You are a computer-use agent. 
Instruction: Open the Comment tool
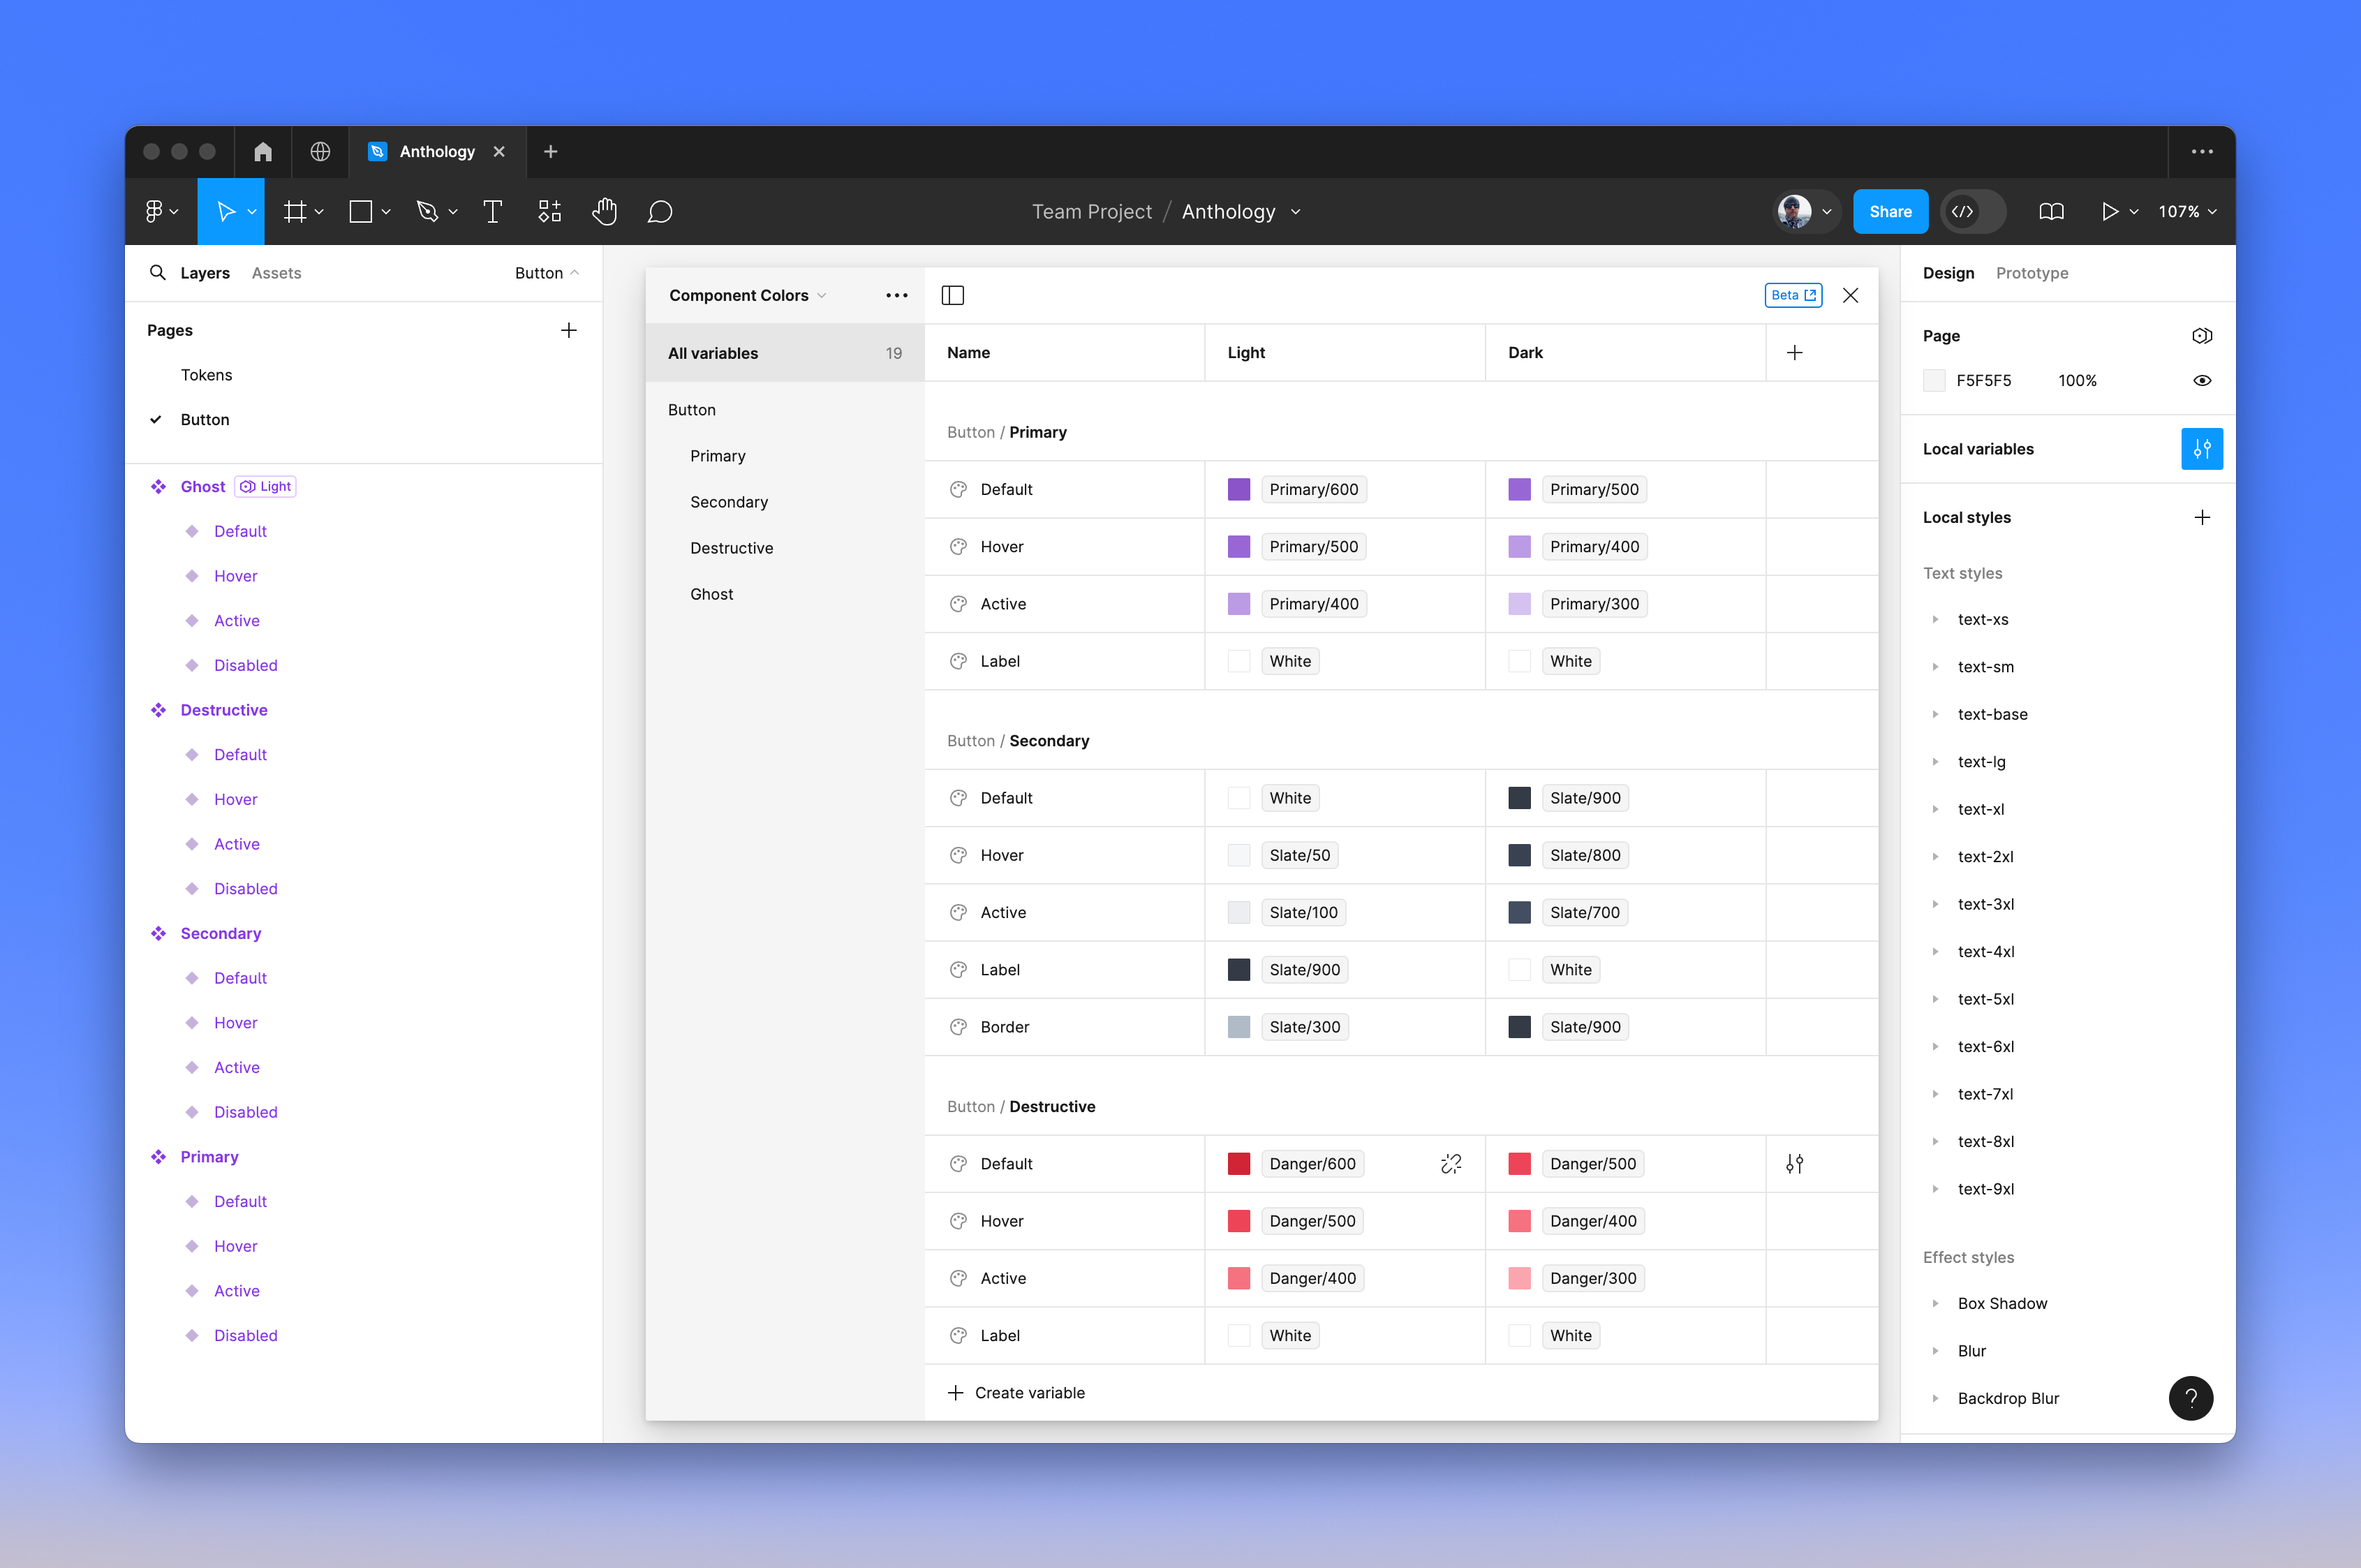(x=661, y=211)
